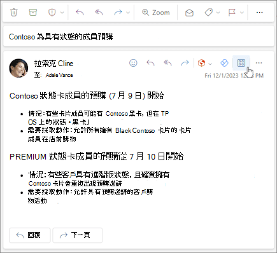The image size is (277, 253).
Task: Click the bullet mentioning "Black Contoso 卡片"
Action: point(110,134)
